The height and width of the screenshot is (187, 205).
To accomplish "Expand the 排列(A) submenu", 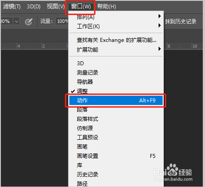I will [116, 17].
